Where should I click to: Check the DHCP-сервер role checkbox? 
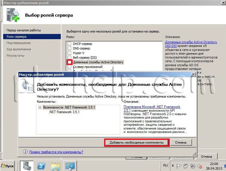(69, 44)
